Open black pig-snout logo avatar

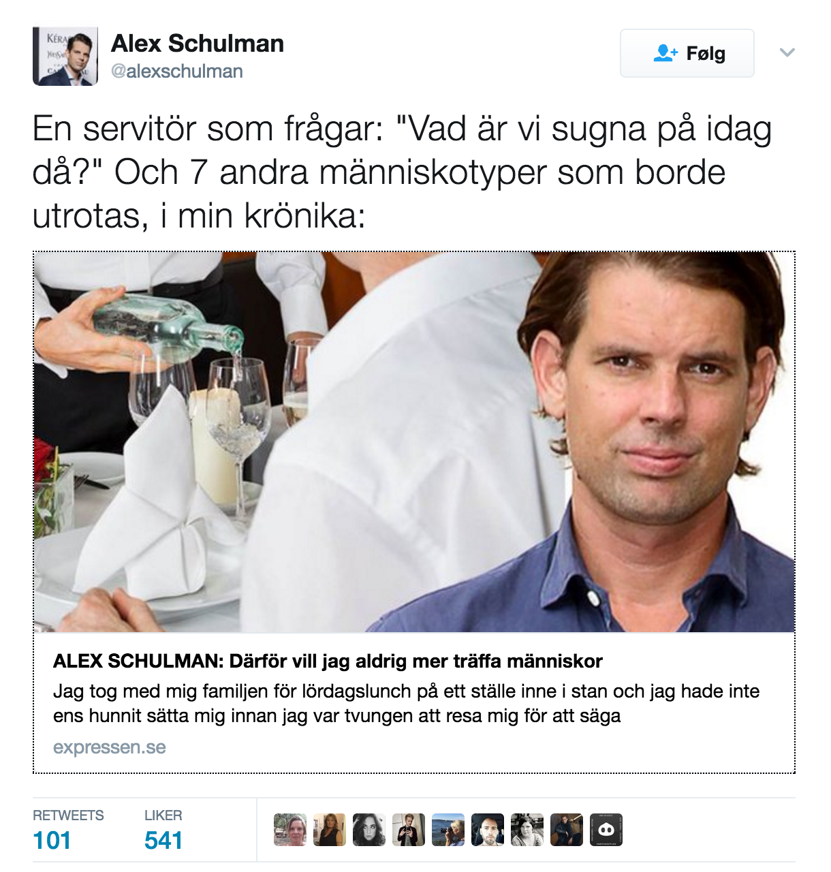pos(606,830)
